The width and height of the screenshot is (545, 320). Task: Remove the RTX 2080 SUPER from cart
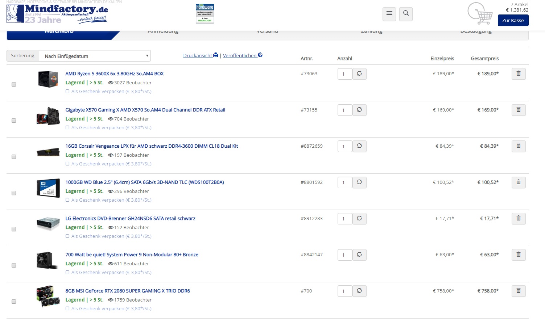519,291
